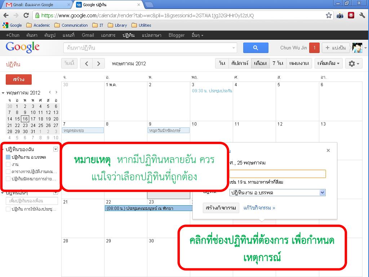Open the เพิ่มเติม dropdown button
Image resolution: width=369 pixels, height=277 pixels.
click(328, 63)
